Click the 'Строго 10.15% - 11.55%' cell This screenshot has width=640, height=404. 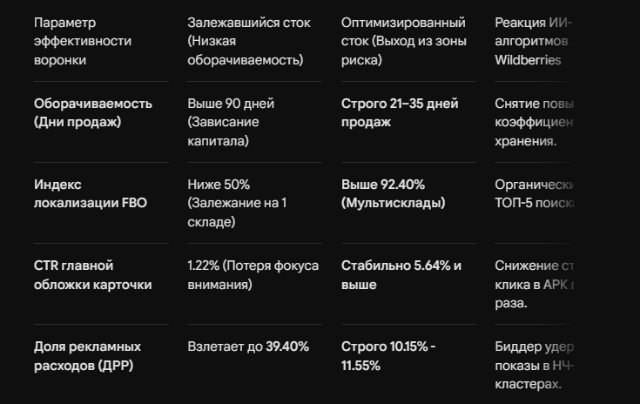[388, 356]
